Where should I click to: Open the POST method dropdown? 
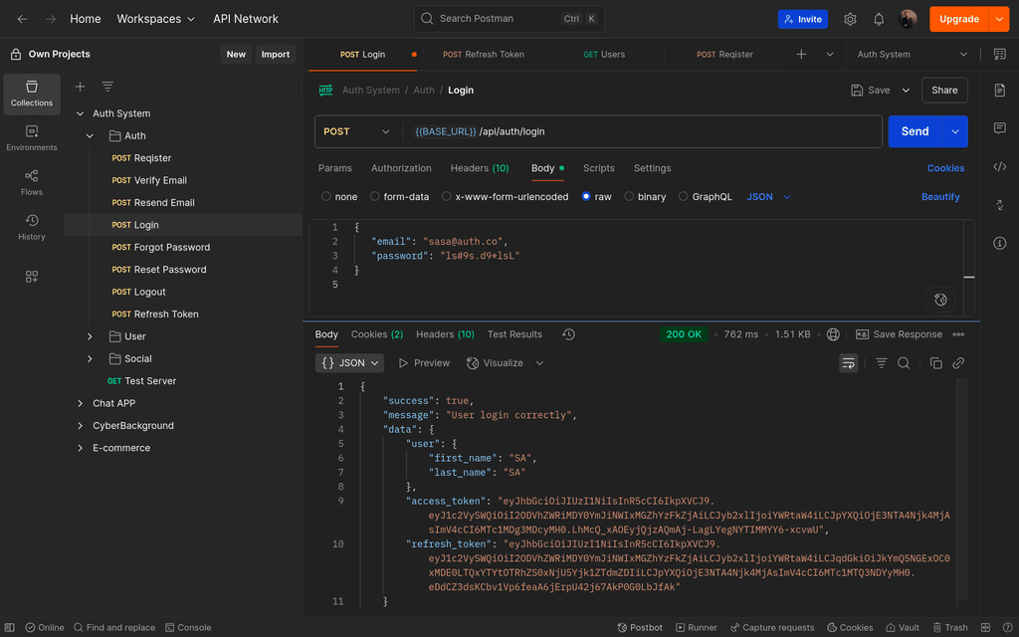pyautogui.click(x=357, y=131)
